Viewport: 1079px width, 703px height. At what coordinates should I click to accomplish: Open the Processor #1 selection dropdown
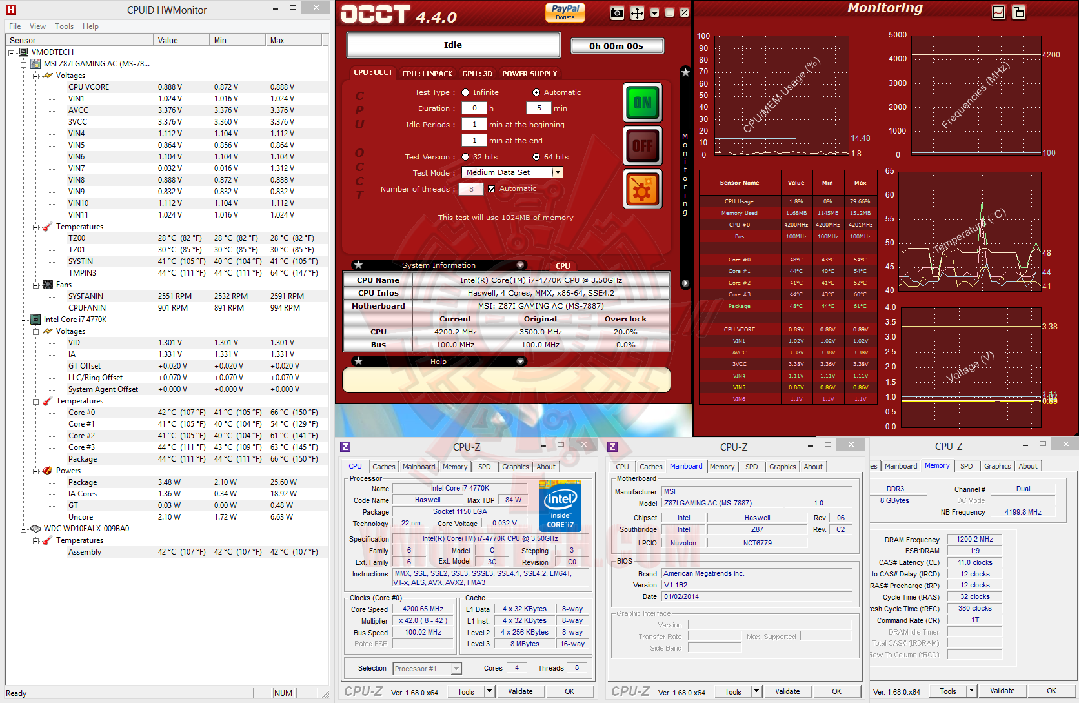tap(456, 669)
